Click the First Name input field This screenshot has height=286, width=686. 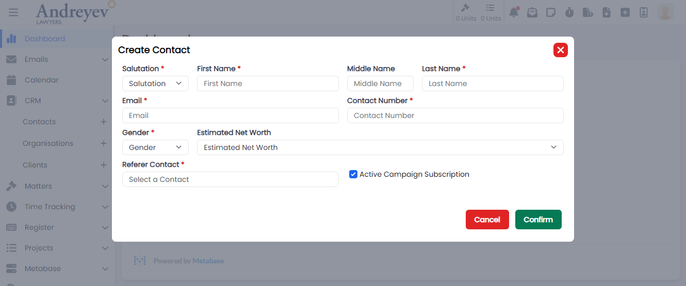point(268,83)
